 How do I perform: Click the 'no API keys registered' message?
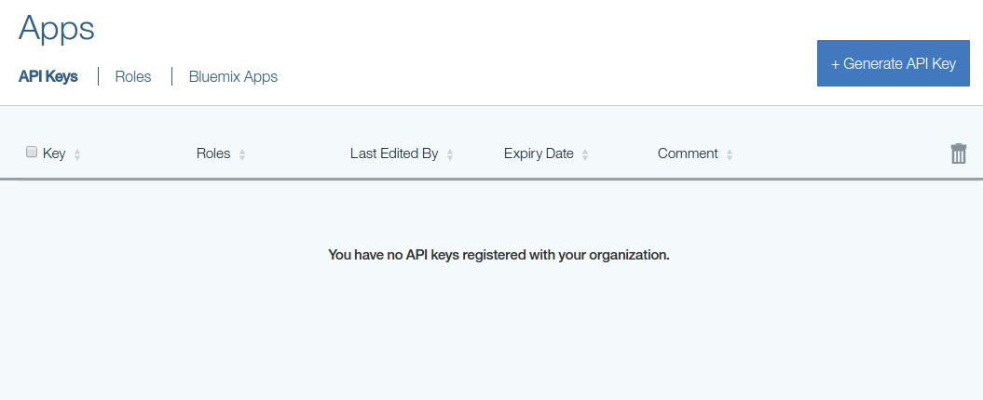click(x=498, y=254)
